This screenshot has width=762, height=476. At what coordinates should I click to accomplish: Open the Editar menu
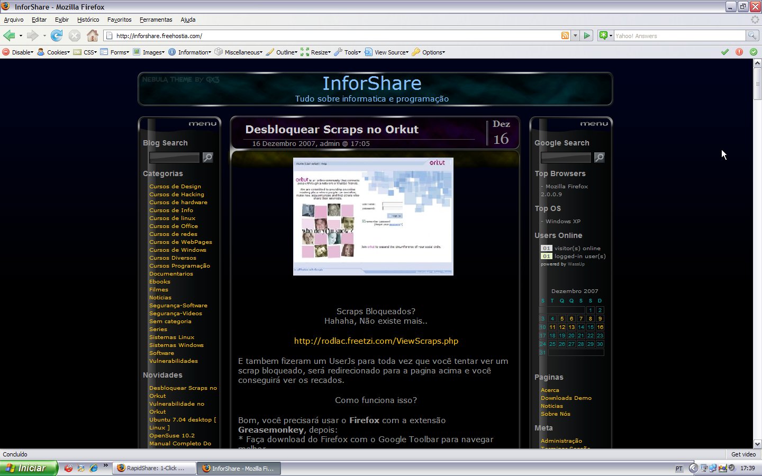[x=39, y=20]
